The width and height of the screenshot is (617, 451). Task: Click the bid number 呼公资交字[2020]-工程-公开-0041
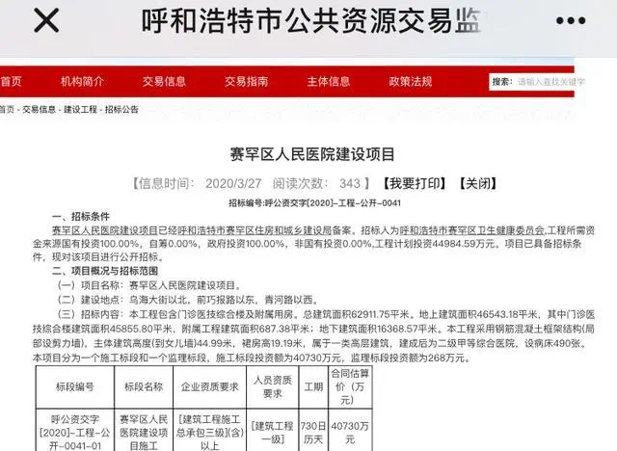pyautogui.click(x=333, y=203)
